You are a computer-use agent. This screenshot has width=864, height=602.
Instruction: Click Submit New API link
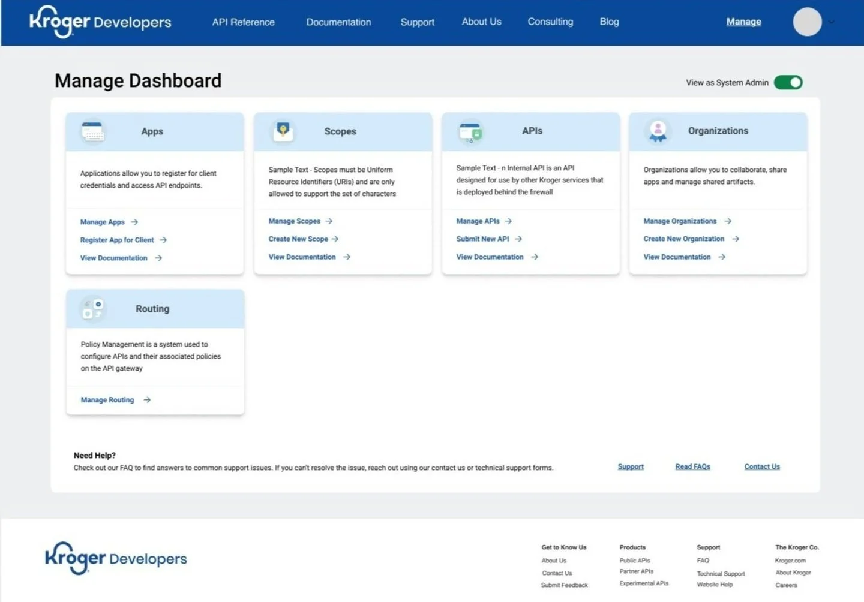point(483,239)
